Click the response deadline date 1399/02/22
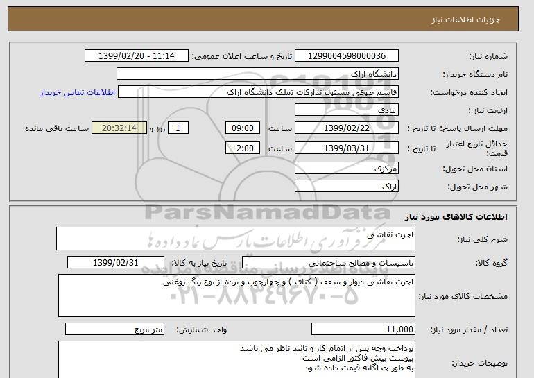534x378 pixels. pos(346,128)
